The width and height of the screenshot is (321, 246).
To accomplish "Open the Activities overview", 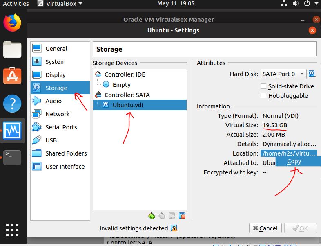I will pos(16,4).
